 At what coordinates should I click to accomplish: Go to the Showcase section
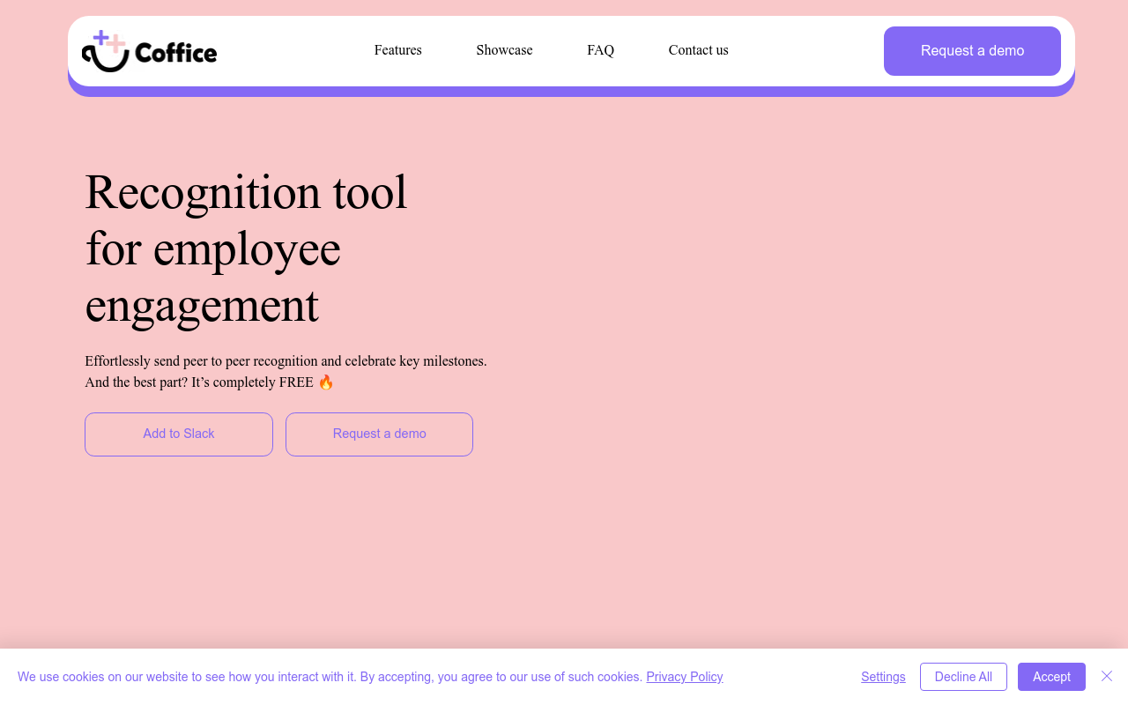pos(504,50)
